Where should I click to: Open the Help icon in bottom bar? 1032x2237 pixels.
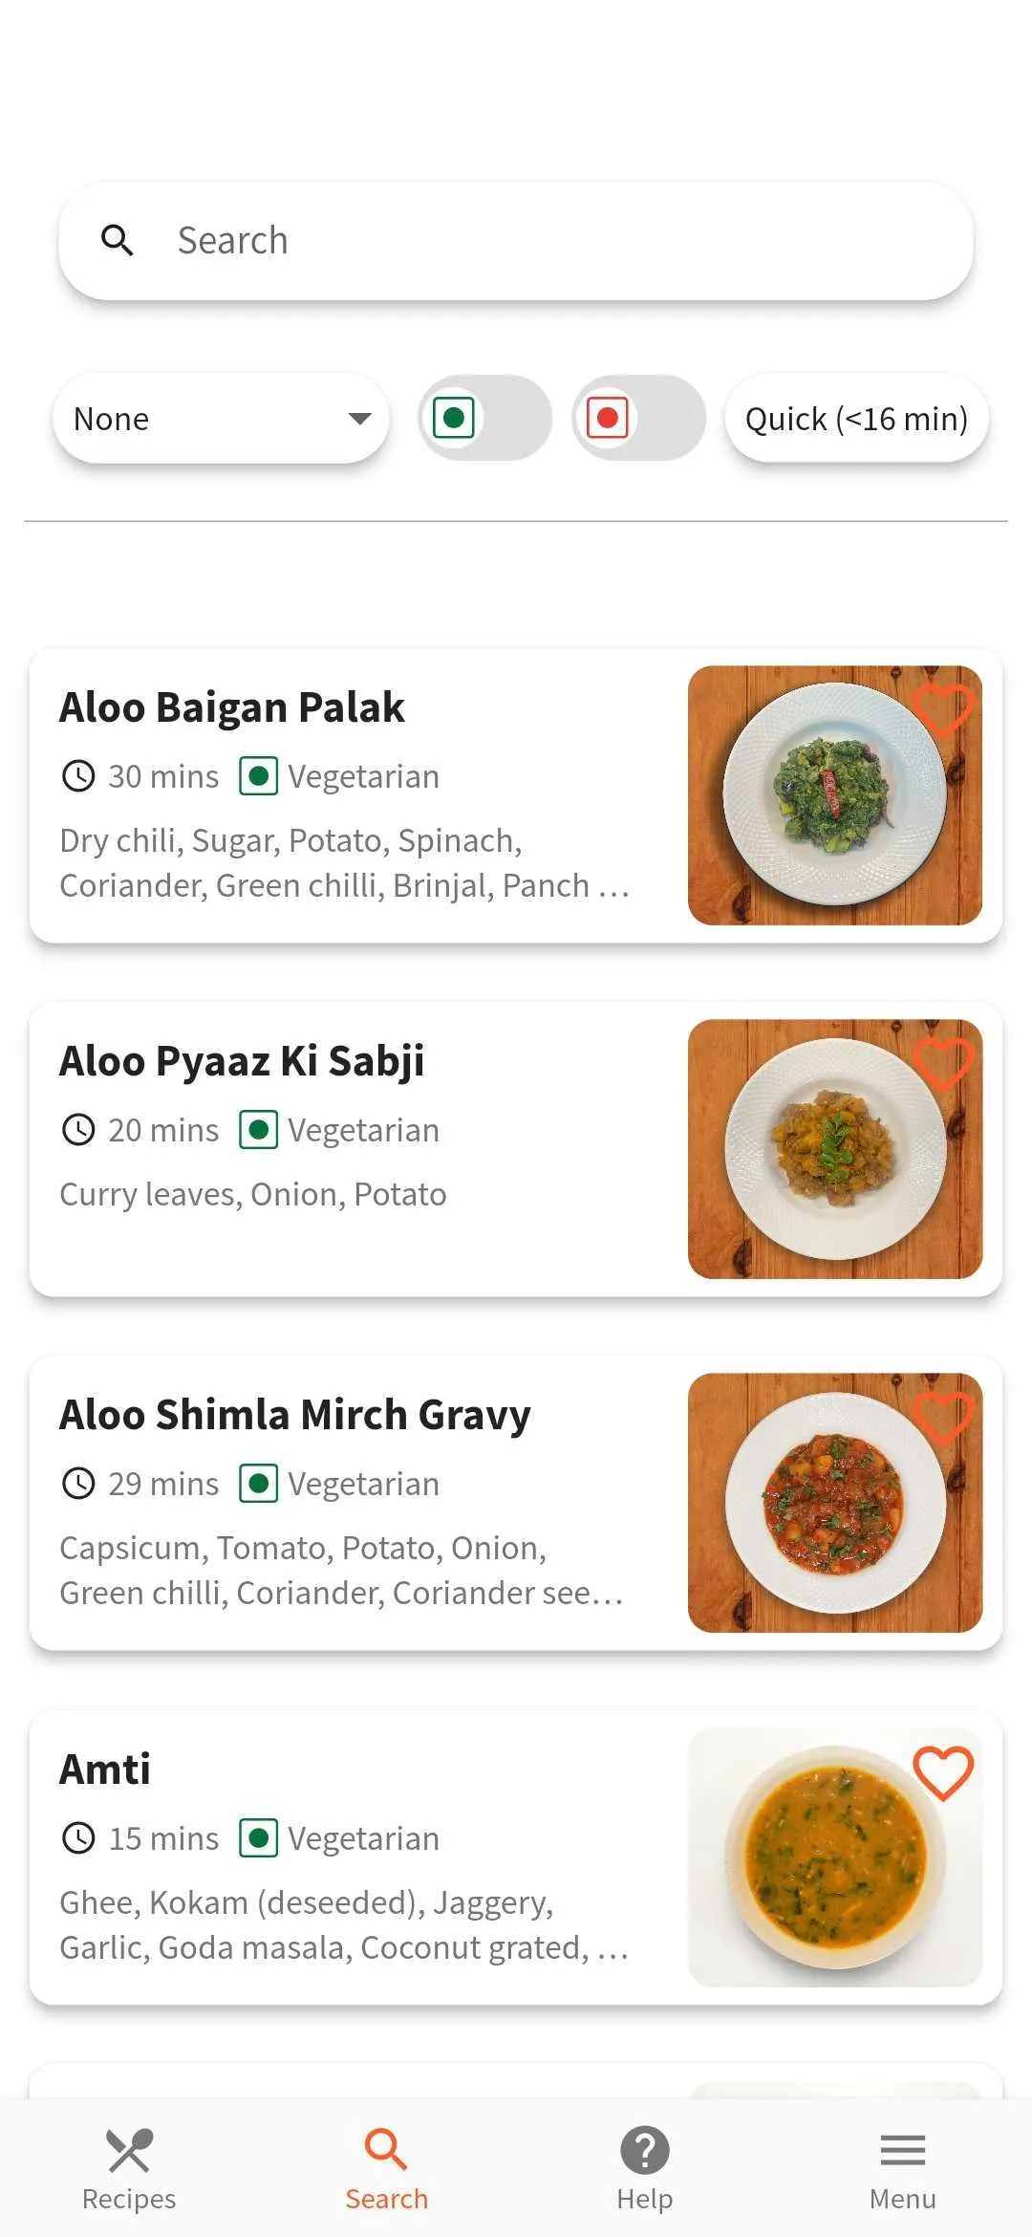coord(645,2150)
